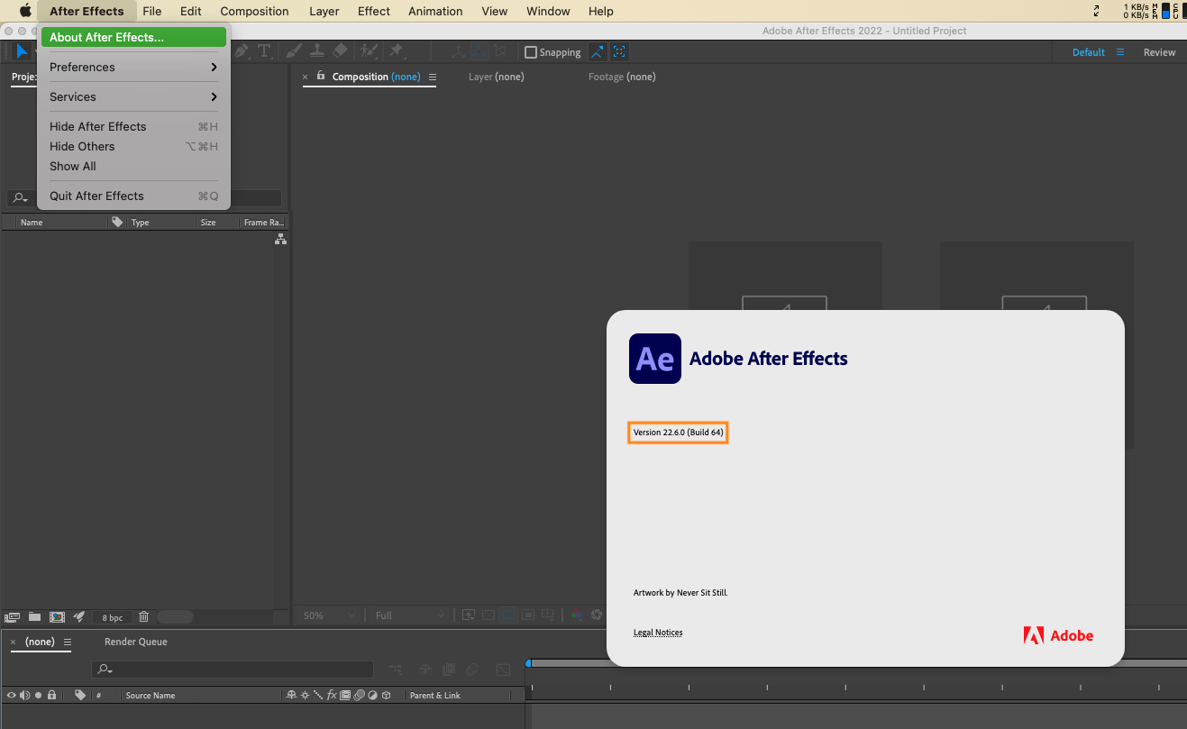The width and height of the screenshot is (1187, 729).
Task: Switch to the Render Queue tab
Action: pos(135,642)
